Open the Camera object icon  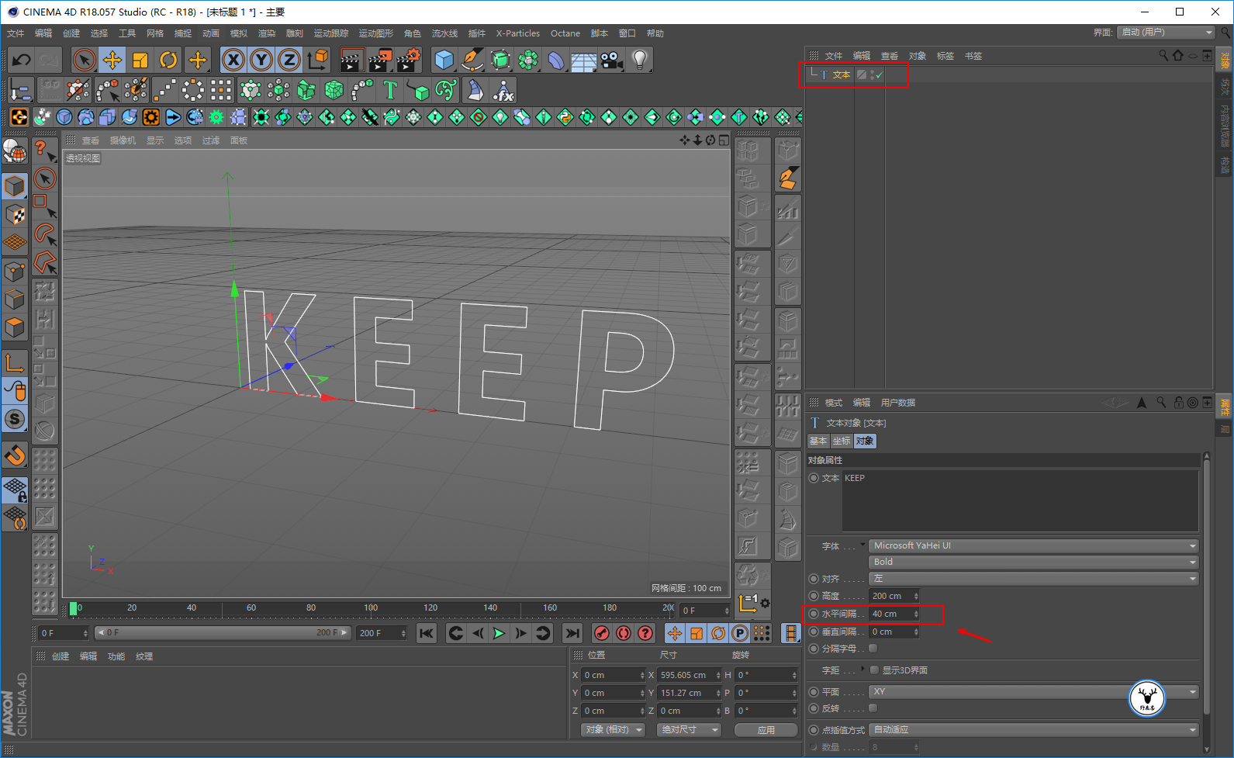pyautogui.click(x=611, y=60)
